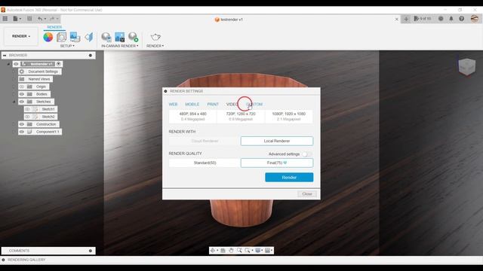Expand the SETUP dropdown menu
Image resolution: width=483 pixels, height=271 pixels.
click(67, 46)
